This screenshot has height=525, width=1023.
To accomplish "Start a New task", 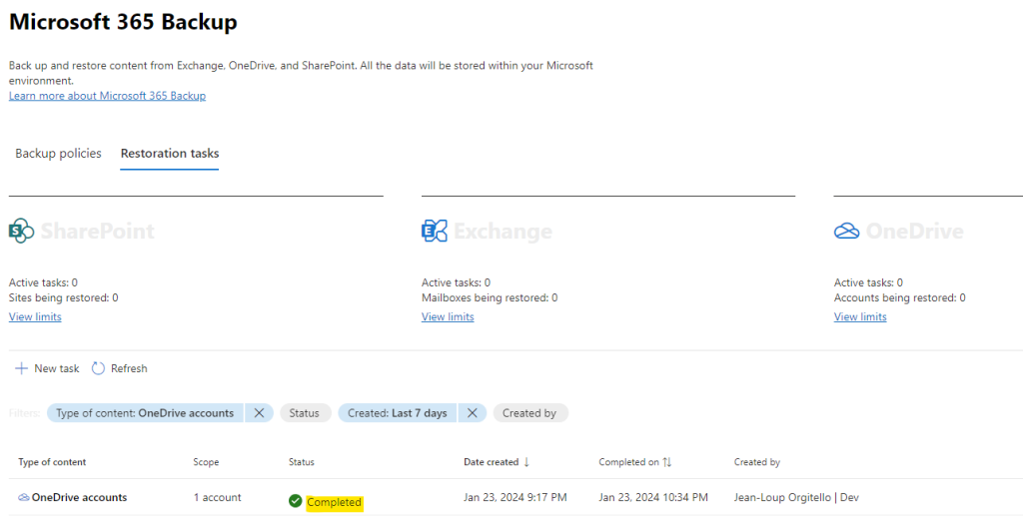I will click(47, 368).
